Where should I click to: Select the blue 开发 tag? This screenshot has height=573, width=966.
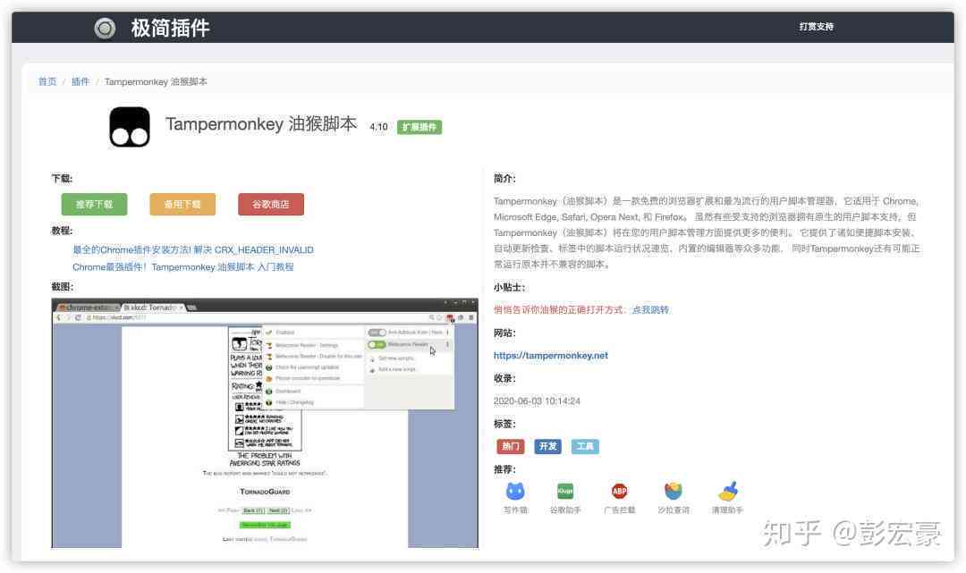click(547, 446)
